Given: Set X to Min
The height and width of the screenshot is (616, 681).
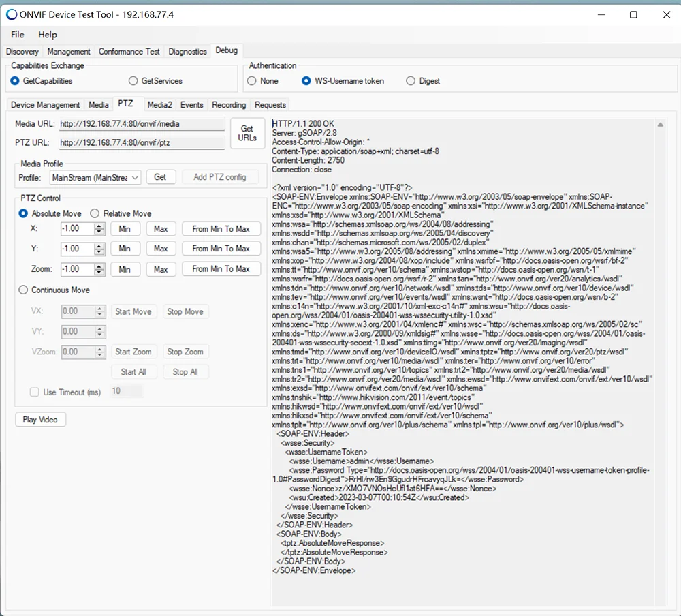Looking at the screenshot, I should (125, 229).
